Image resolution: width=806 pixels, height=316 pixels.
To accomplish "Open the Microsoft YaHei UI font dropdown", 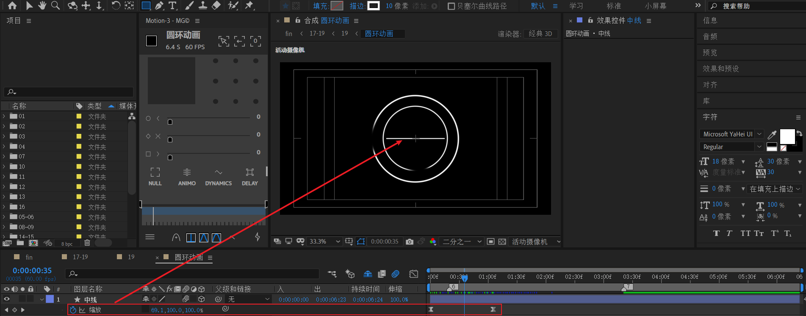I will 731,134.
